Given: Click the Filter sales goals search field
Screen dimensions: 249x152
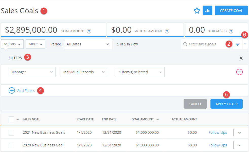Looking at the screenshot, I should pos(205,44).
